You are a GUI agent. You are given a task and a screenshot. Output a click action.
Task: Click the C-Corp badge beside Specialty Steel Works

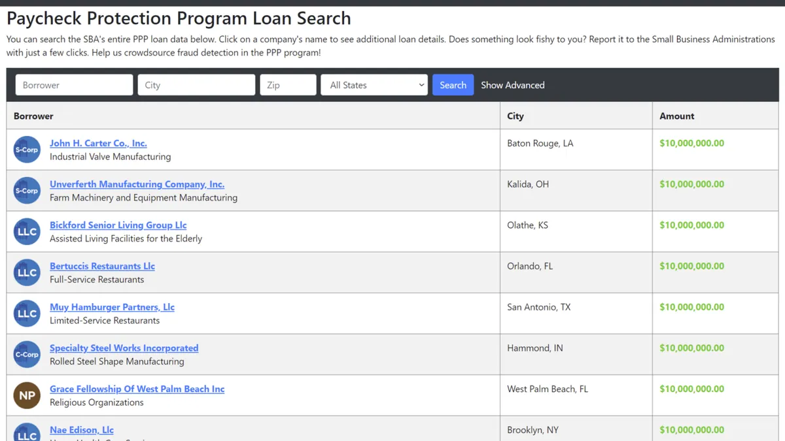tap(27, 354)
